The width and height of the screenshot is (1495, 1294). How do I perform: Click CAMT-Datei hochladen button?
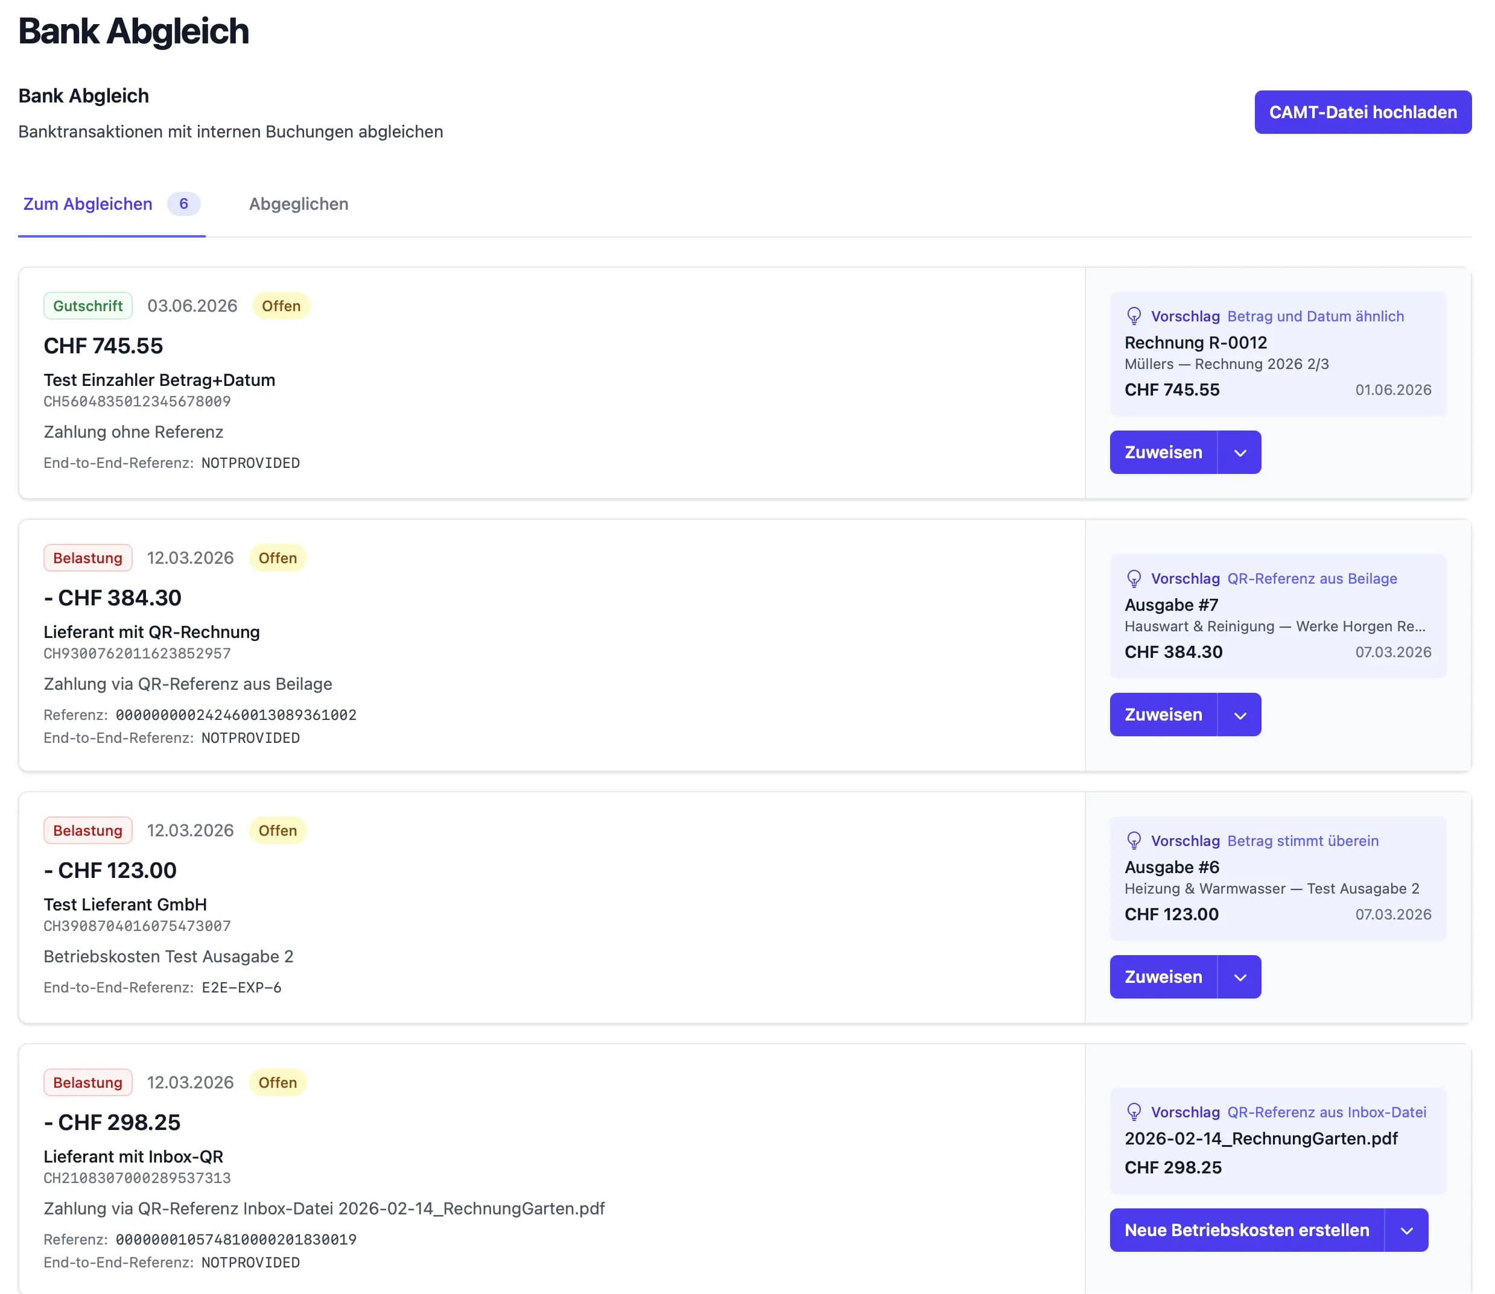pos(1362,112)
